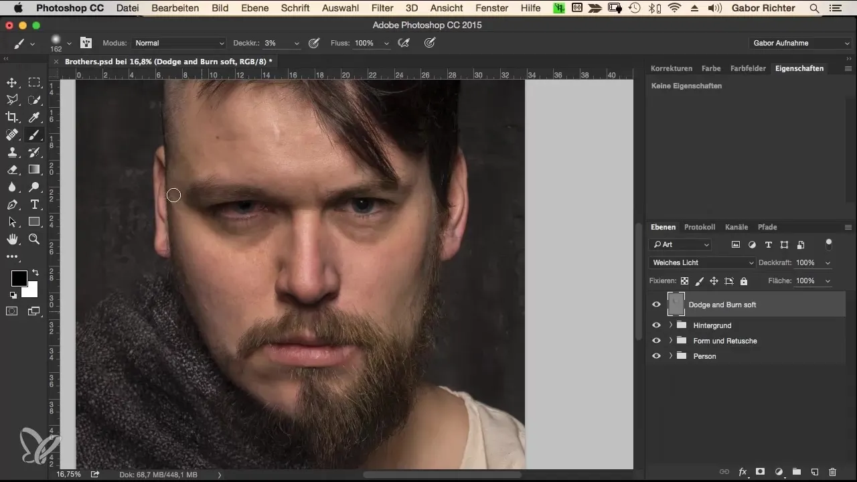Select the Polygonal Lasso tool
The height and width of the screenshot is (482, 857).
12,100
